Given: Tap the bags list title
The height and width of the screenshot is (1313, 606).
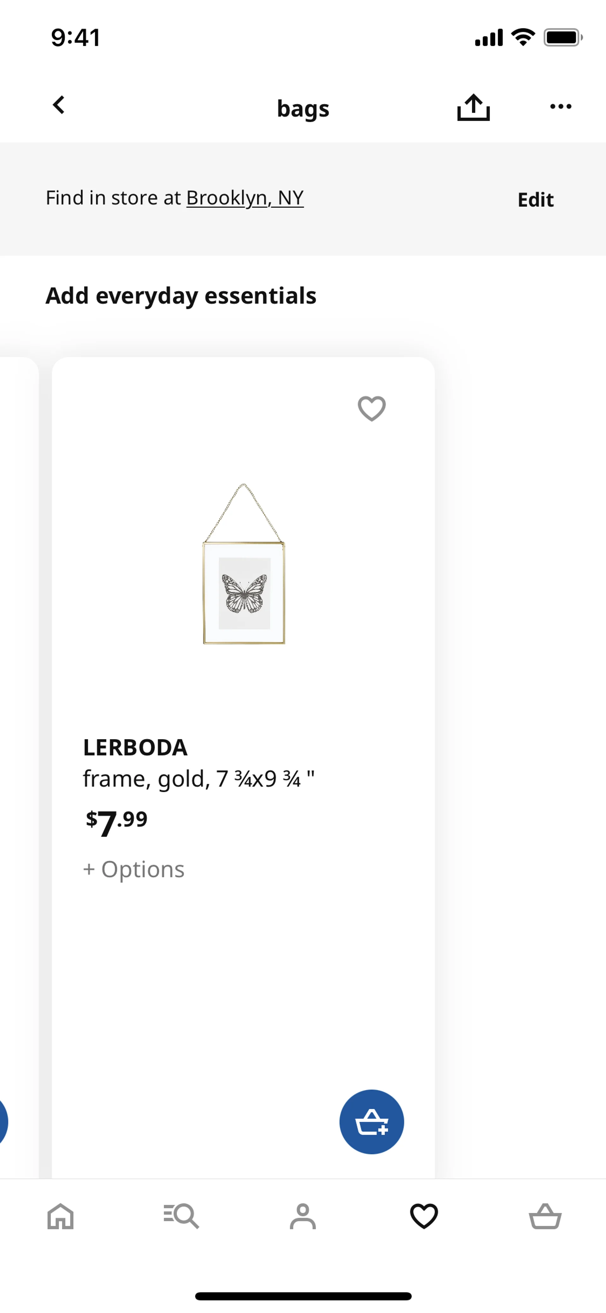Looking at the screenshot, I should [303, 109].
